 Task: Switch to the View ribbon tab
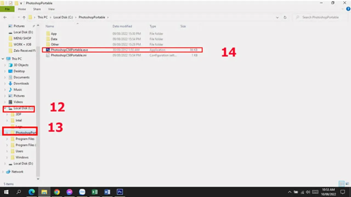click(51, 9)
